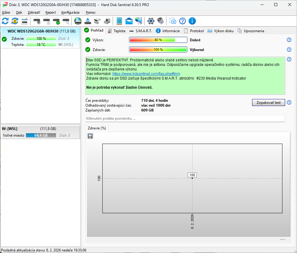
Task: Click the '609 GB' written data value
Action: [x=147, y=110]
